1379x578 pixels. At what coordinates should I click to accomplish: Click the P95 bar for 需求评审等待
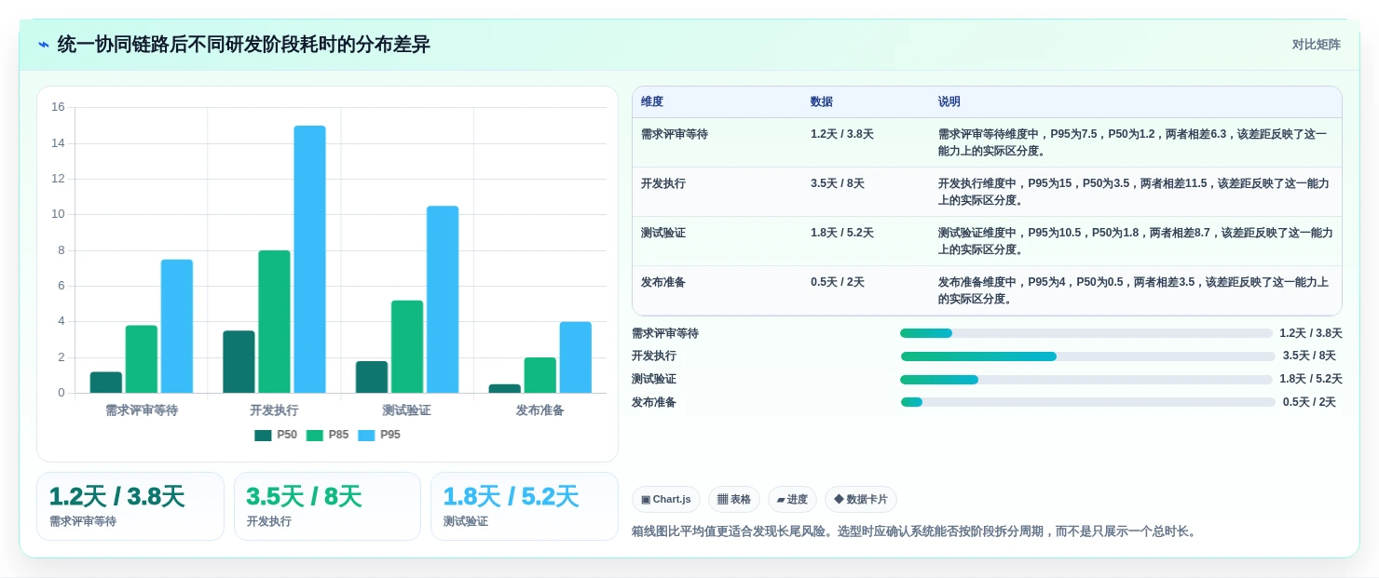(177, 326)
